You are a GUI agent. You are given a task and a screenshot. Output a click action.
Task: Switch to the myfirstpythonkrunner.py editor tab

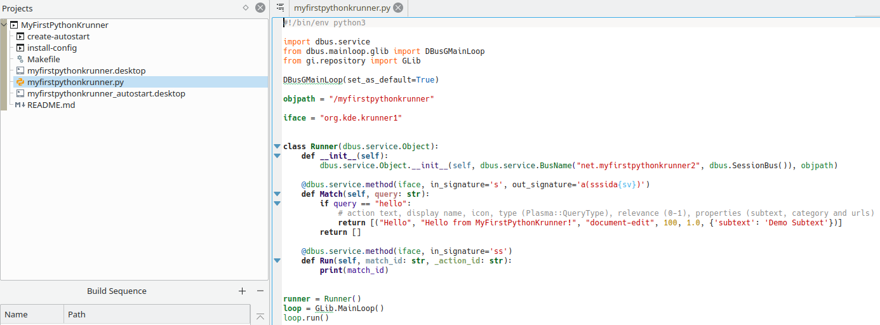point(342,8)
